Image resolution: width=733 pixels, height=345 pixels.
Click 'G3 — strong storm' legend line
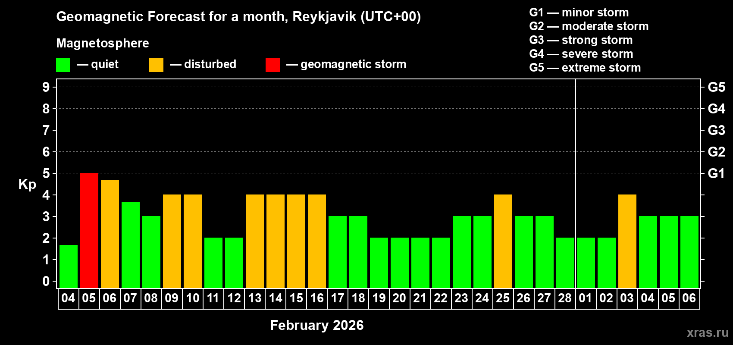point(581,40)
